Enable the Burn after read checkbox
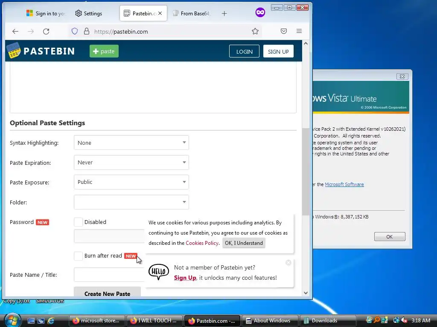The width and height of the screenshot is (437, 327). pyautogui.click(x=79, y=256)
